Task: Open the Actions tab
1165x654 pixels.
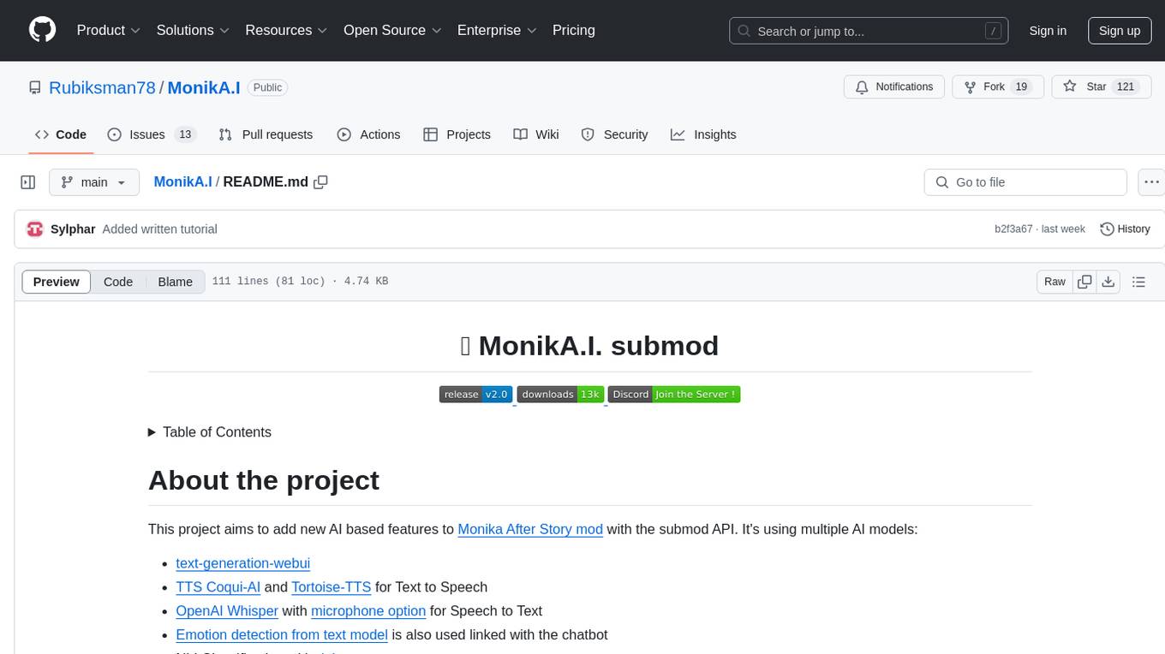Action: 368,134
